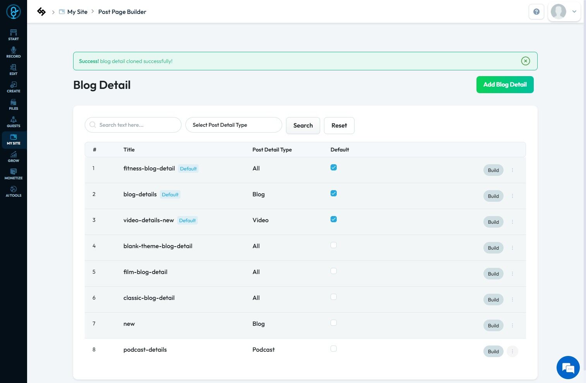This screenshot has height=383, width=586.
Task: Expand the user profile menu arrow
Action: click(574, 12)
